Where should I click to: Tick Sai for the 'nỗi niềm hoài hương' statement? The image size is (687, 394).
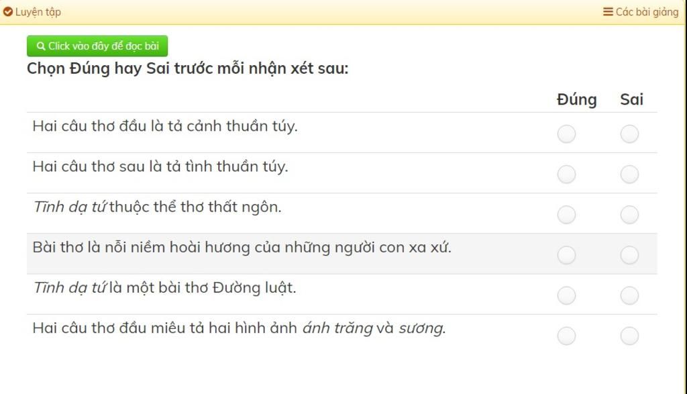click(x=629, y=255)
